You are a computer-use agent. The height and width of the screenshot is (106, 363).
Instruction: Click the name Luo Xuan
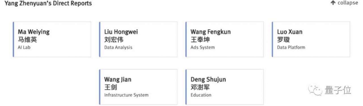click(290, 32)
